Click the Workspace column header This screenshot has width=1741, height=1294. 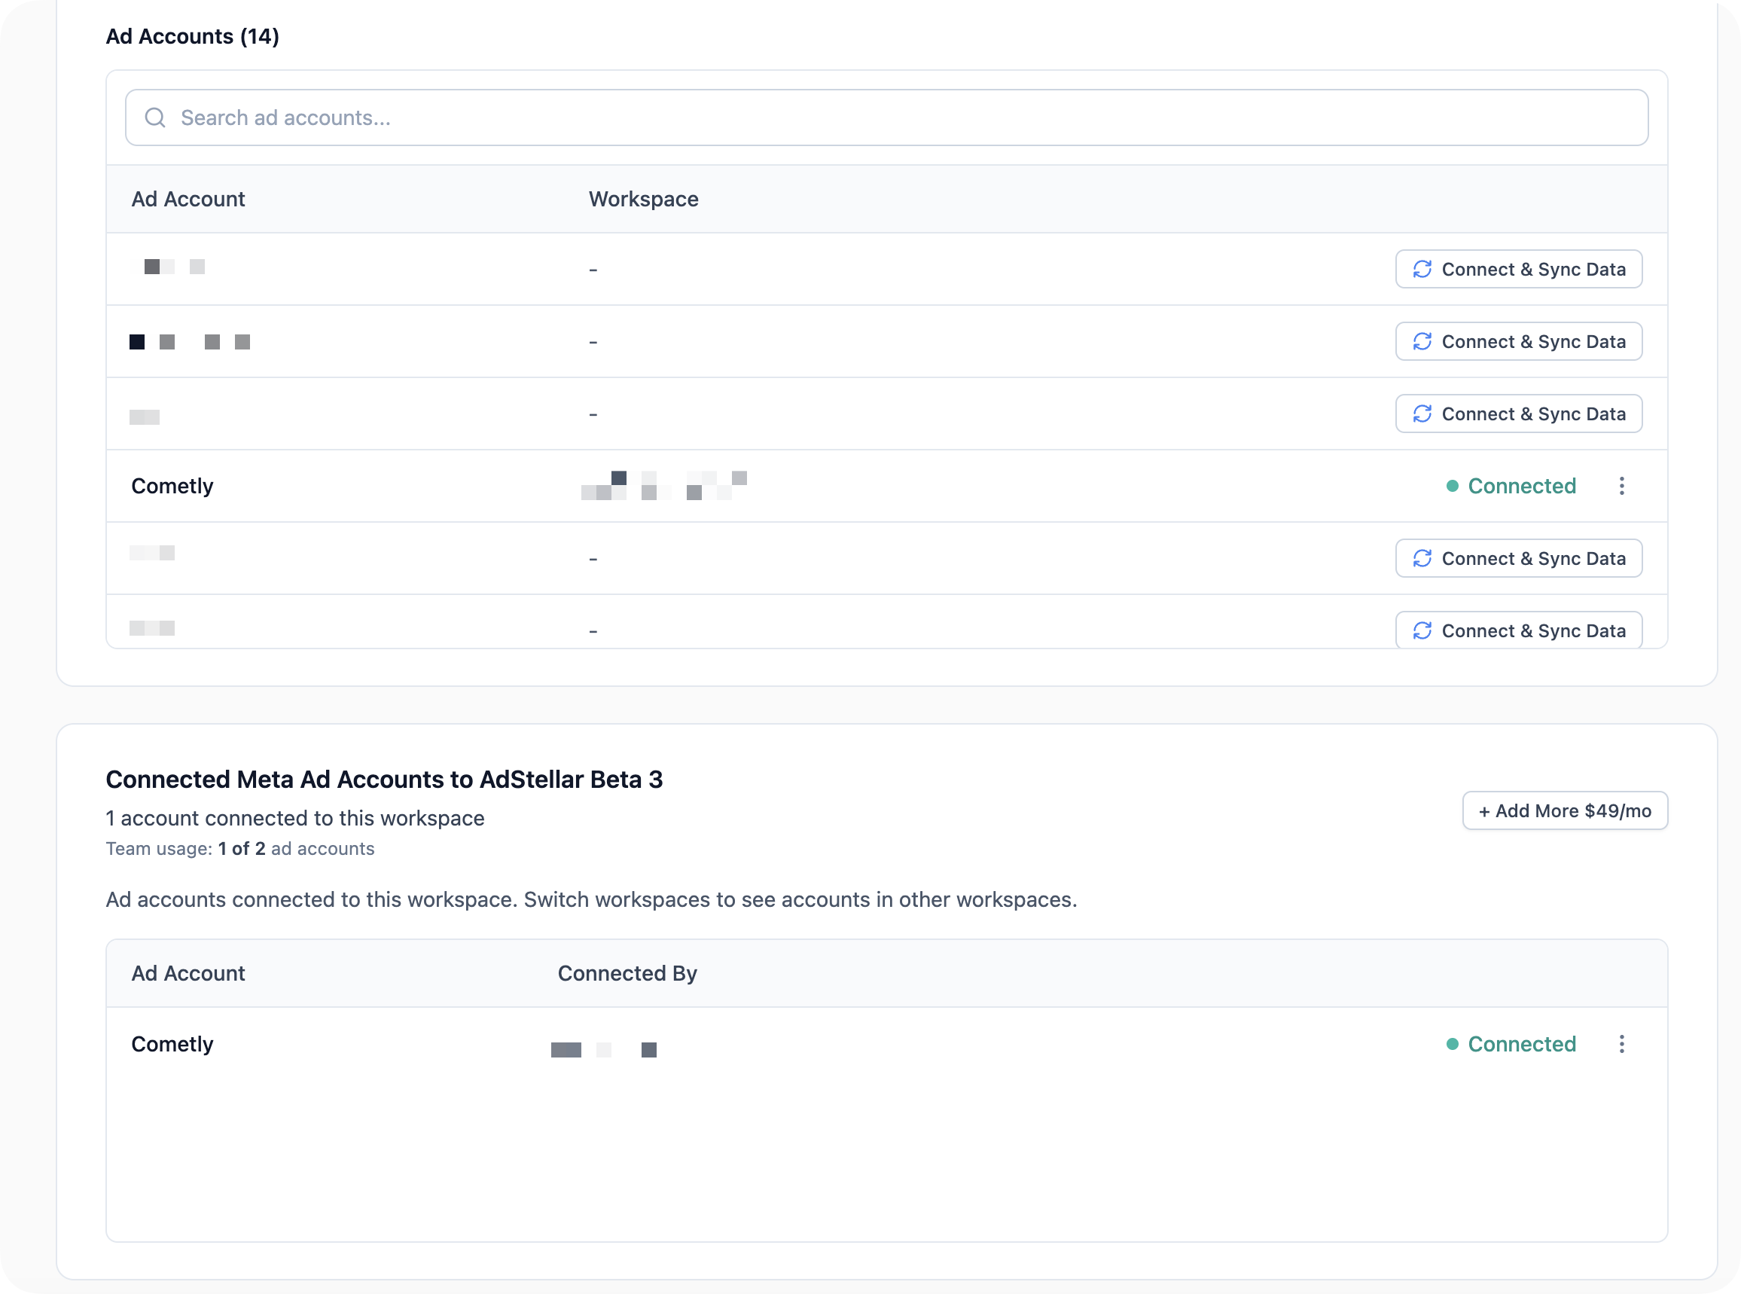pos(643,199)
